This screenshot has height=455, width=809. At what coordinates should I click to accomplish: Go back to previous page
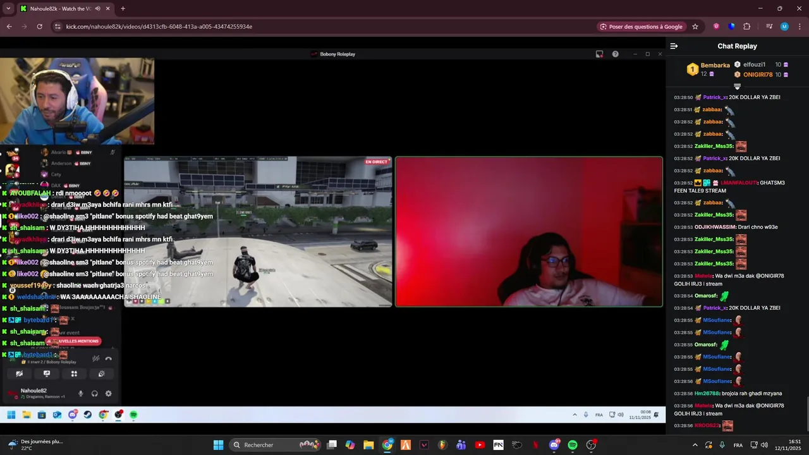(9, 27)
